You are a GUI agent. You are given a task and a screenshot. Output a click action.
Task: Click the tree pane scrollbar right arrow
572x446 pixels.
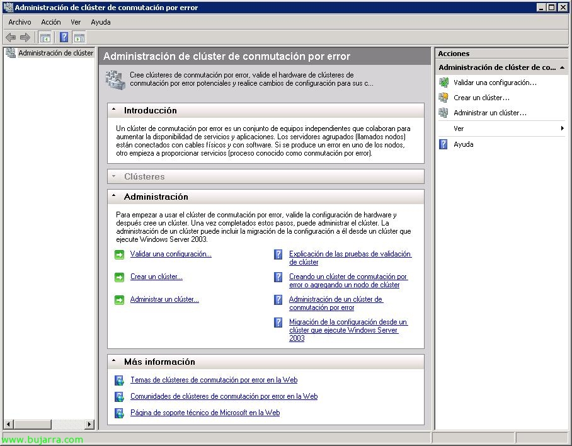(x=89, y=424)
